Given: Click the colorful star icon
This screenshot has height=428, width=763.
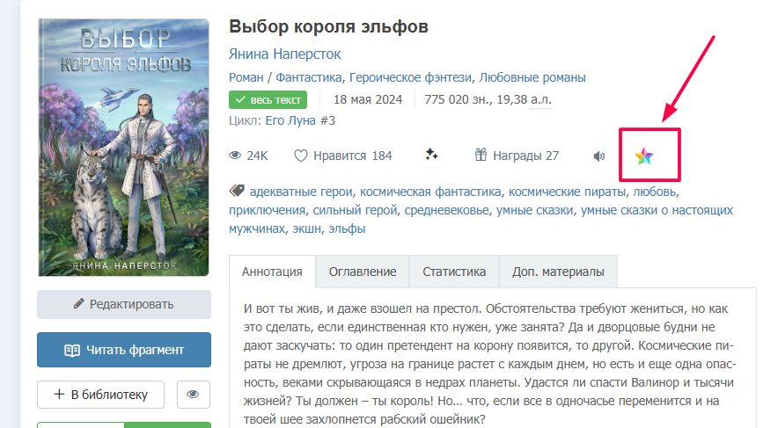Looking at the screenshot, I should [644, 156].
